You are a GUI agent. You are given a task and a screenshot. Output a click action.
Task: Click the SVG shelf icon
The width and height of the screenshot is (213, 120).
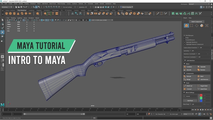[57, 14]
